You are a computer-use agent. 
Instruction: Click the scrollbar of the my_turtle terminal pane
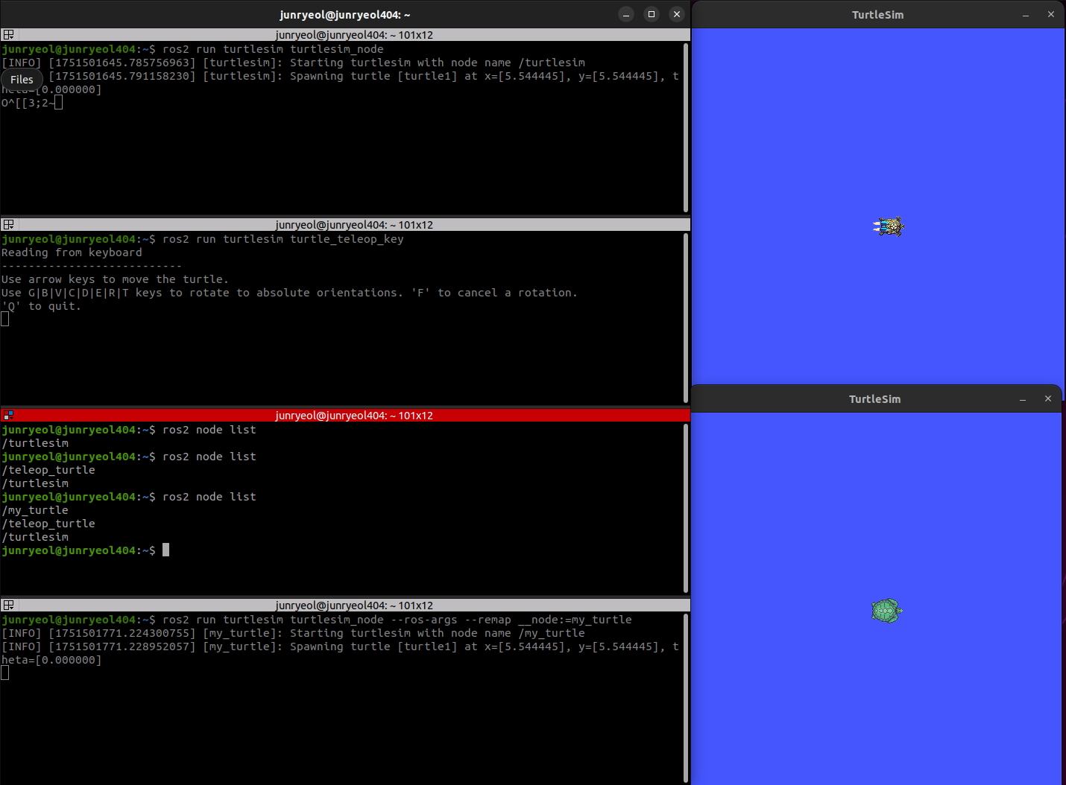[686, 698]
